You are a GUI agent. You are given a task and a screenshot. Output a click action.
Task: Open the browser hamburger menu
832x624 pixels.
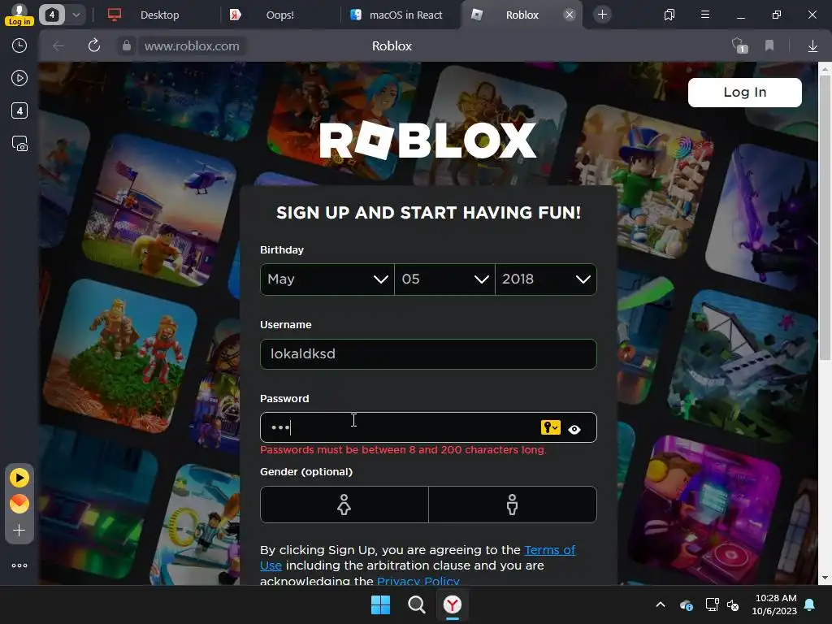705,15
